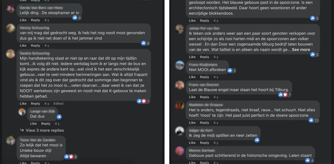Click thumbs-up on 'Ik zeg de midi optillen' comment
334x164 pixels.
pos(257,140)
